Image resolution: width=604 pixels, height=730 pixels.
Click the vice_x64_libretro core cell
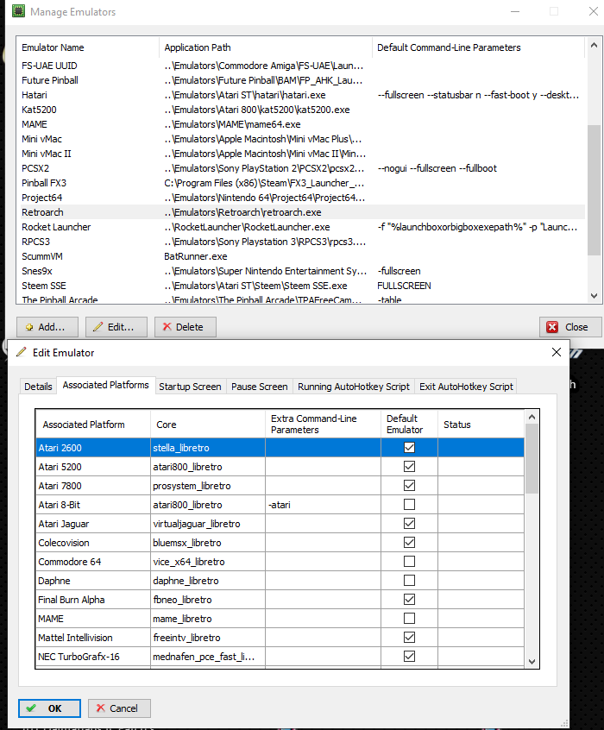point(208,562)
